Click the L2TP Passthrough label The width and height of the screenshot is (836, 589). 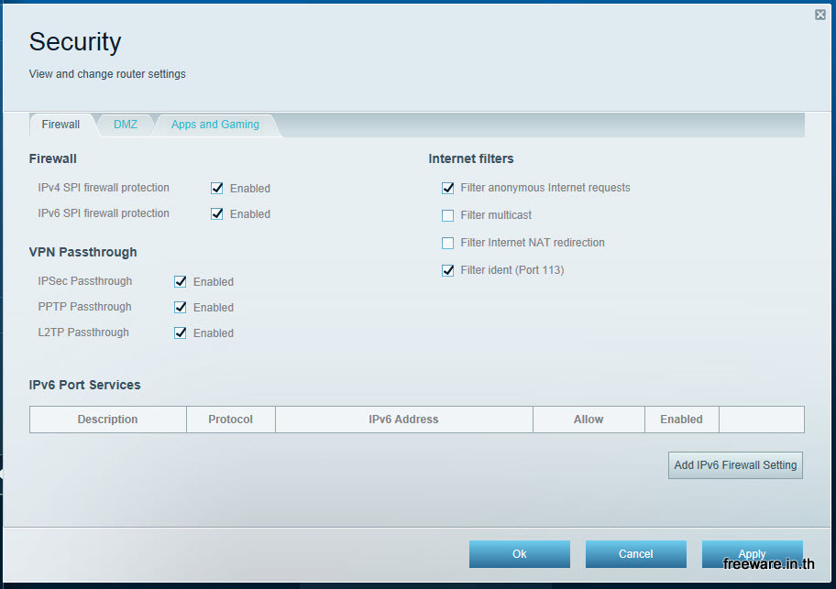(x=83, y=333)
